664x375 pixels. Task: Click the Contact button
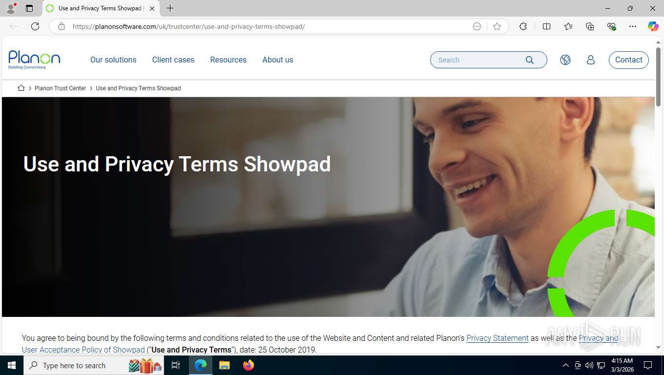click(x=629, y=60)
